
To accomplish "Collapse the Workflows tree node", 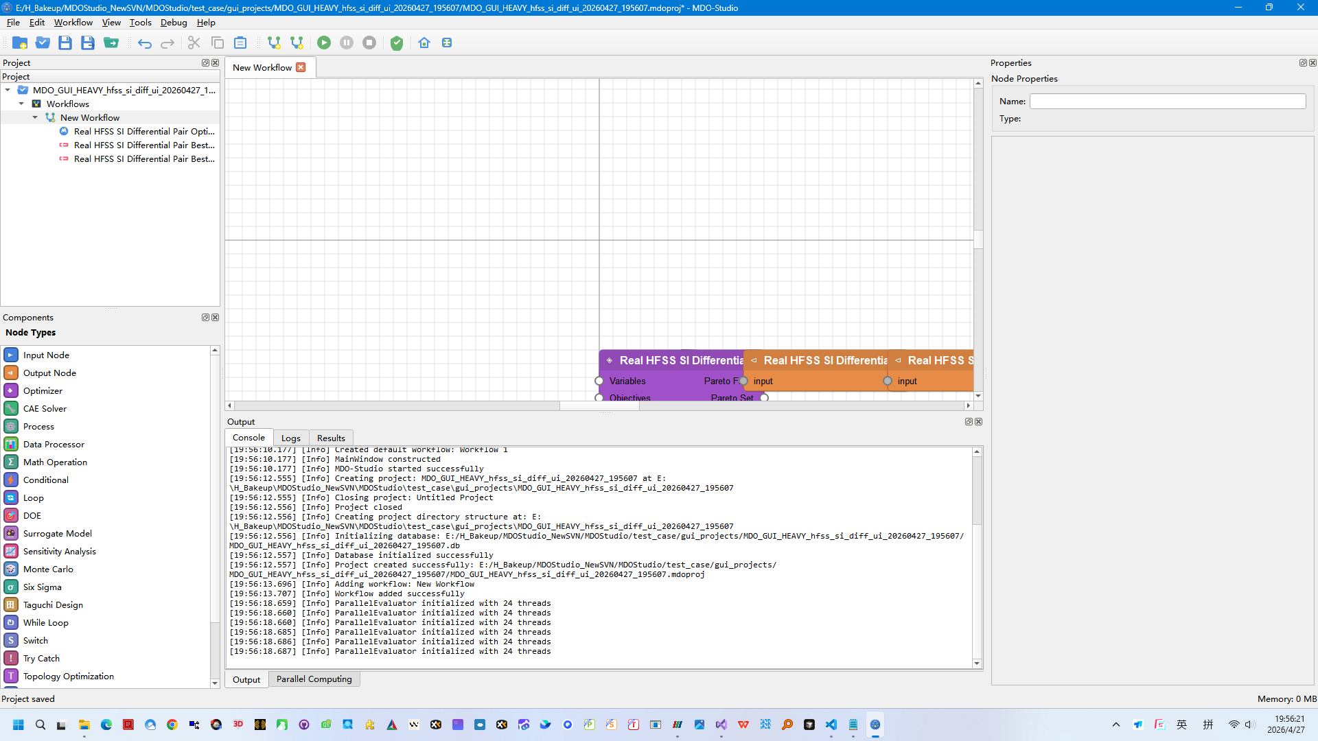I will (21, 104).
